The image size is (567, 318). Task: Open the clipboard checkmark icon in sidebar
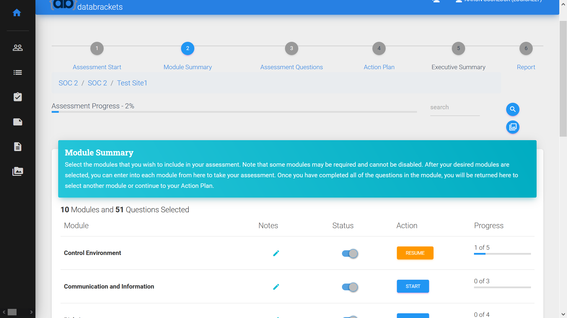click(x=18, y=97)
